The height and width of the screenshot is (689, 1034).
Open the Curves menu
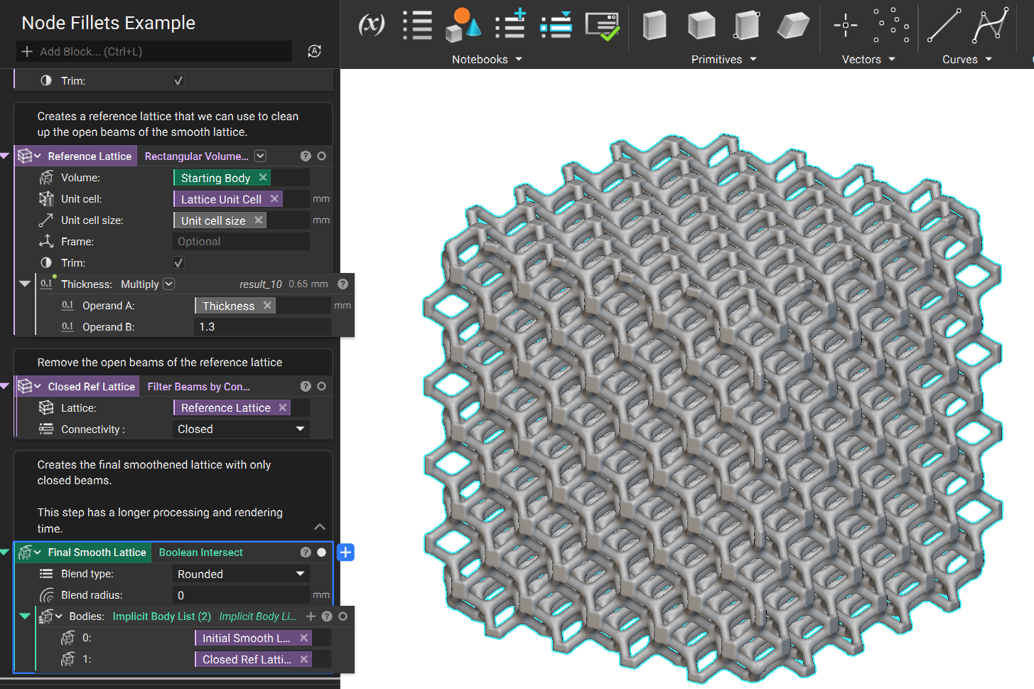coord(966,60)
